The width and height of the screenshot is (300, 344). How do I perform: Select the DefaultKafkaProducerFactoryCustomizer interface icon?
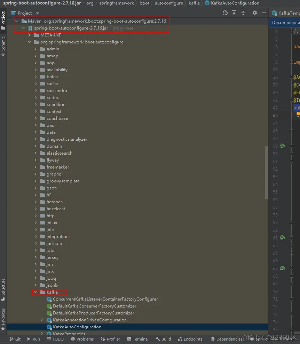pos(49,313)
